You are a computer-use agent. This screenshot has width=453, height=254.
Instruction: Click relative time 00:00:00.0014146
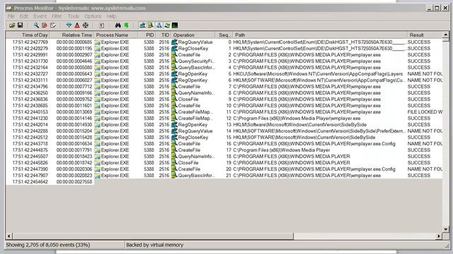[x=74, y=119]
